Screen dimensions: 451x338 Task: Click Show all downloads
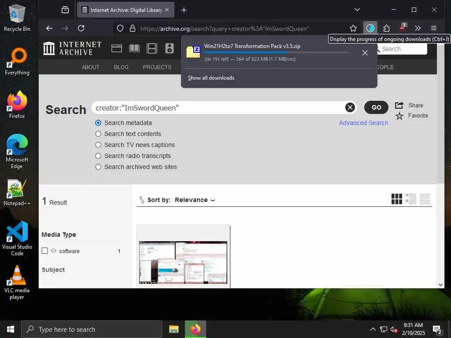click(211, 78)
